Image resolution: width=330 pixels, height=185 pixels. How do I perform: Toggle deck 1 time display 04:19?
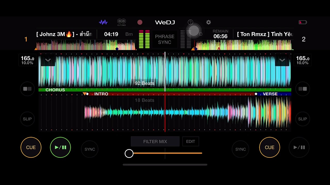point(111,34)
